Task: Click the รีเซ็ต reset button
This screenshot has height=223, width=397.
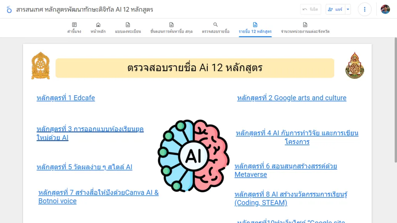Action: coord(311,9)
